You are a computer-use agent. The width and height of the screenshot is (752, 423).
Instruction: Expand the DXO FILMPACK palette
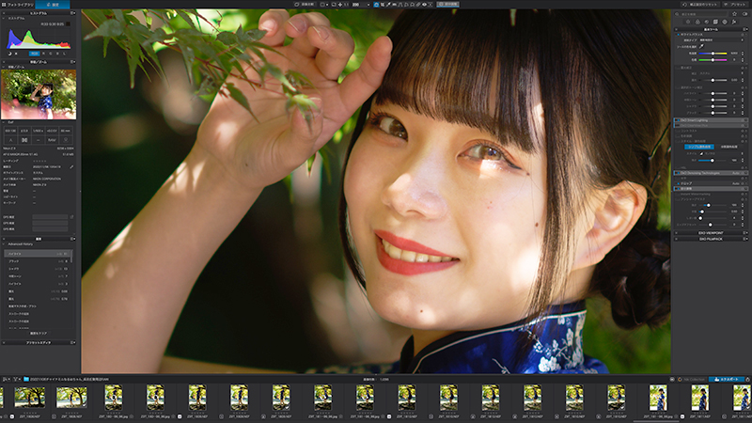pyautogui.click(x=711, y=239)
